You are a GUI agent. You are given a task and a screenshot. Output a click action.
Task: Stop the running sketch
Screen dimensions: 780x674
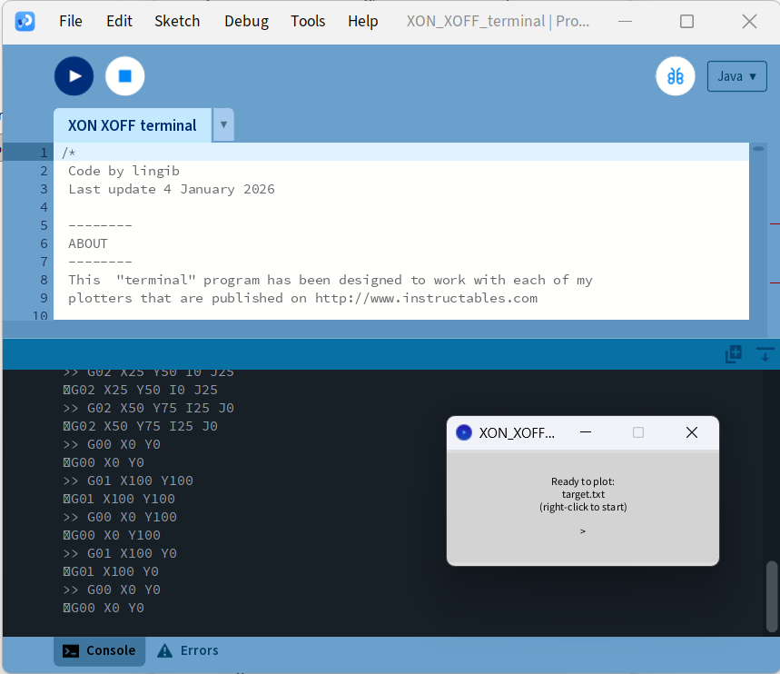point(125,76)
